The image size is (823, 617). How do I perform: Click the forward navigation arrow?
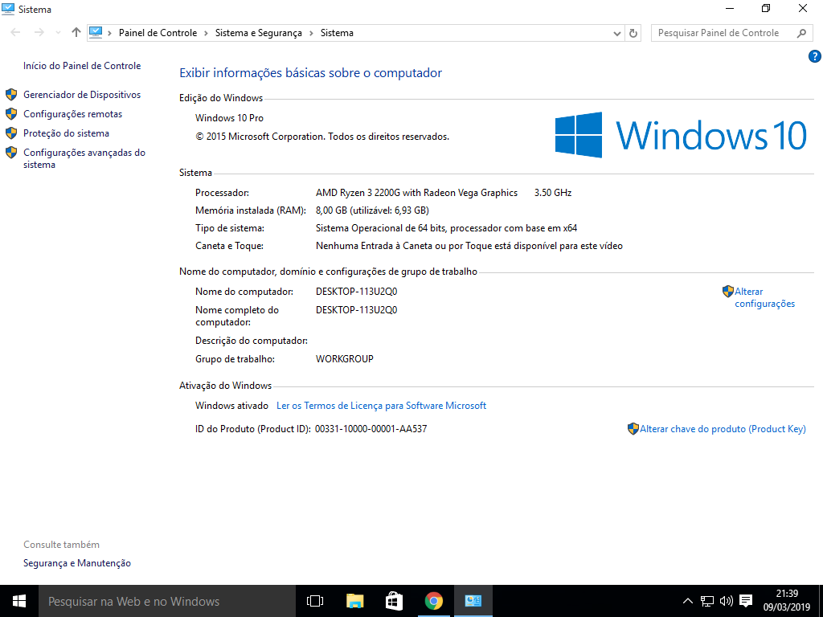coord(39,32)
